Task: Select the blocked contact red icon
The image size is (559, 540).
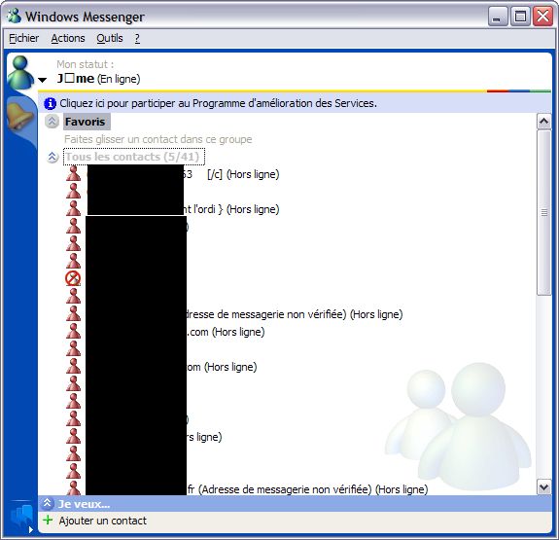Action: (73, 278)
